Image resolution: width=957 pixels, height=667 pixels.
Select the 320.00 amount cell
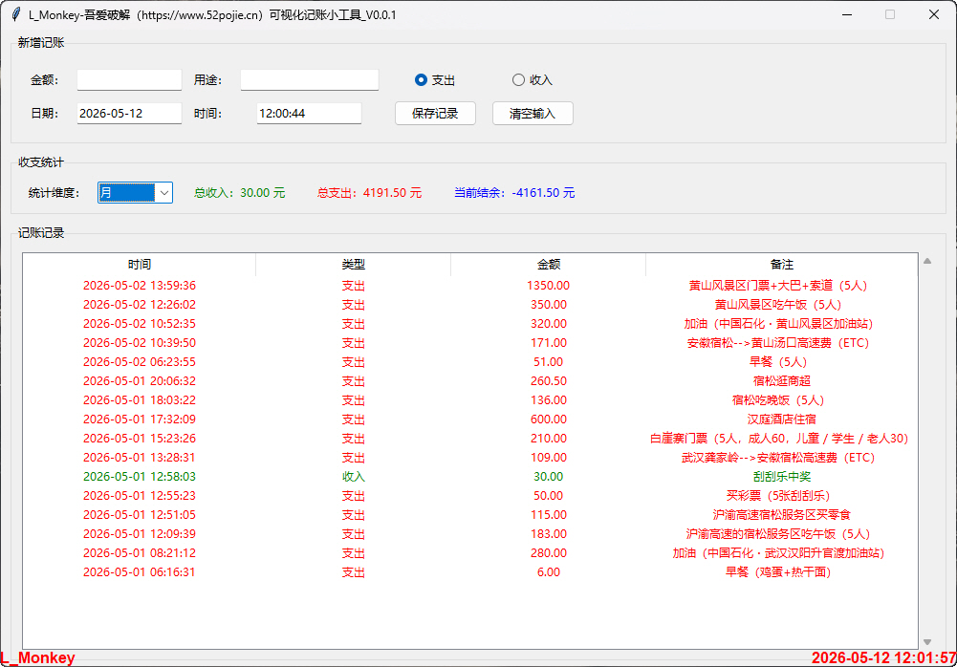point(549,324)
